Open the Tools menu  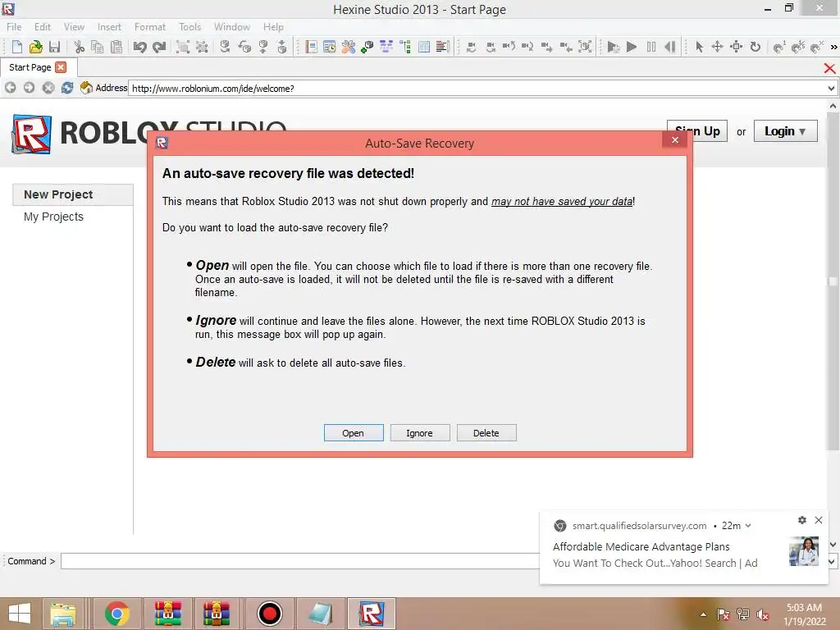pos(189,27)
